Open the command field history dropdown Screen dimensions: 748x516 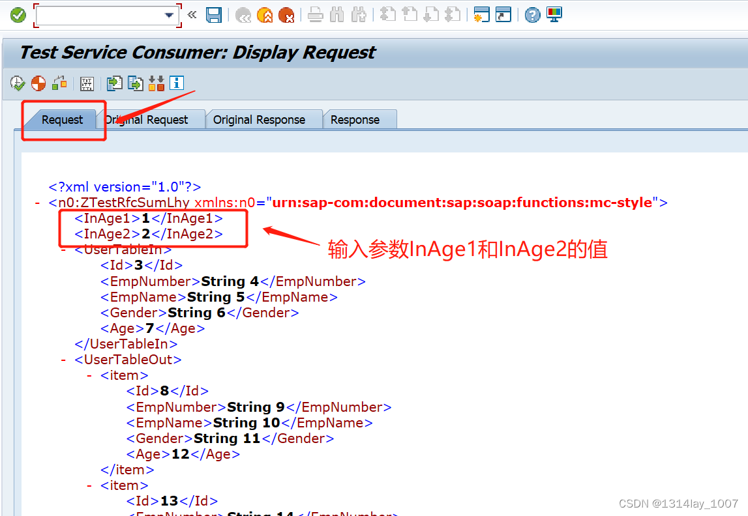point(170,15)
